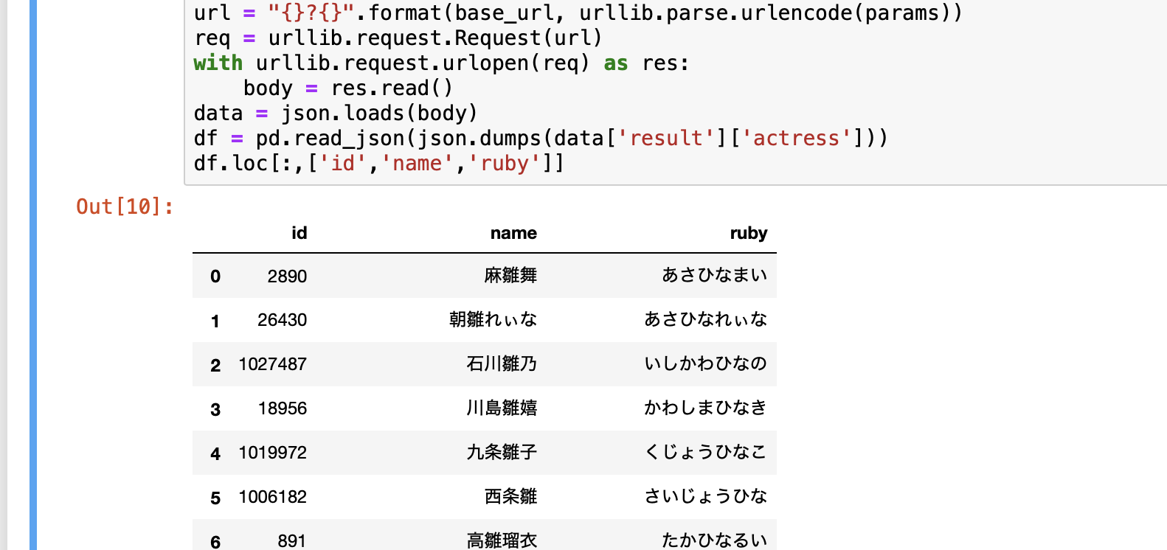Click the id cell 1027487
The height and width of the screenshot is (550, 1167).
point(272,364)
